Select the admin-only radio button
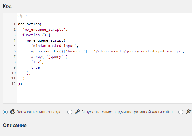192x136 pixels. (x=70, y=112)
